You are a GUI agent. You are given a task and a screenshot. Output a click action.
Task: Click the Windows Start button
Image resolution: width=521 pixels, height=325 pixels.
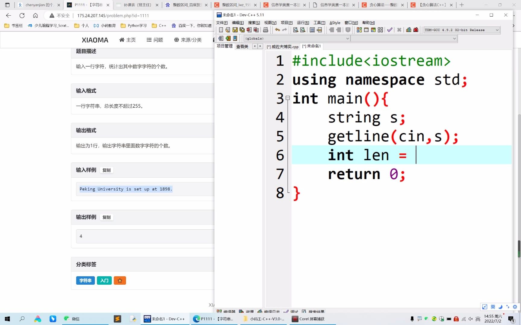(8, 319)
